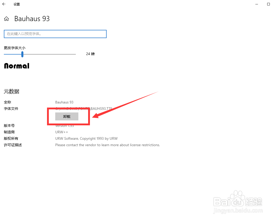Select the Bauhaus 93 page title

32,19
